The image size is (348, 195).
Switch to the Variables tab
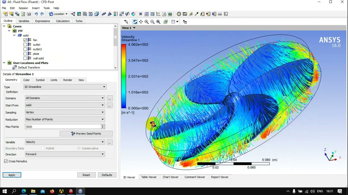pyautogui.click(x=24, y=21)
